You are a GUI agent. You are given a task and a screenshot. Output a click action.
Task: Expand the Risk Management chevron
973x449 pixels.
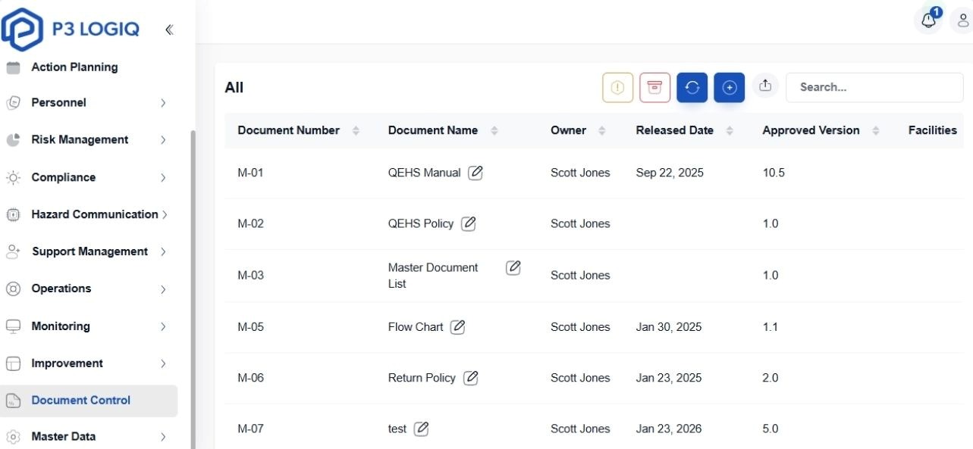[163, 140]
